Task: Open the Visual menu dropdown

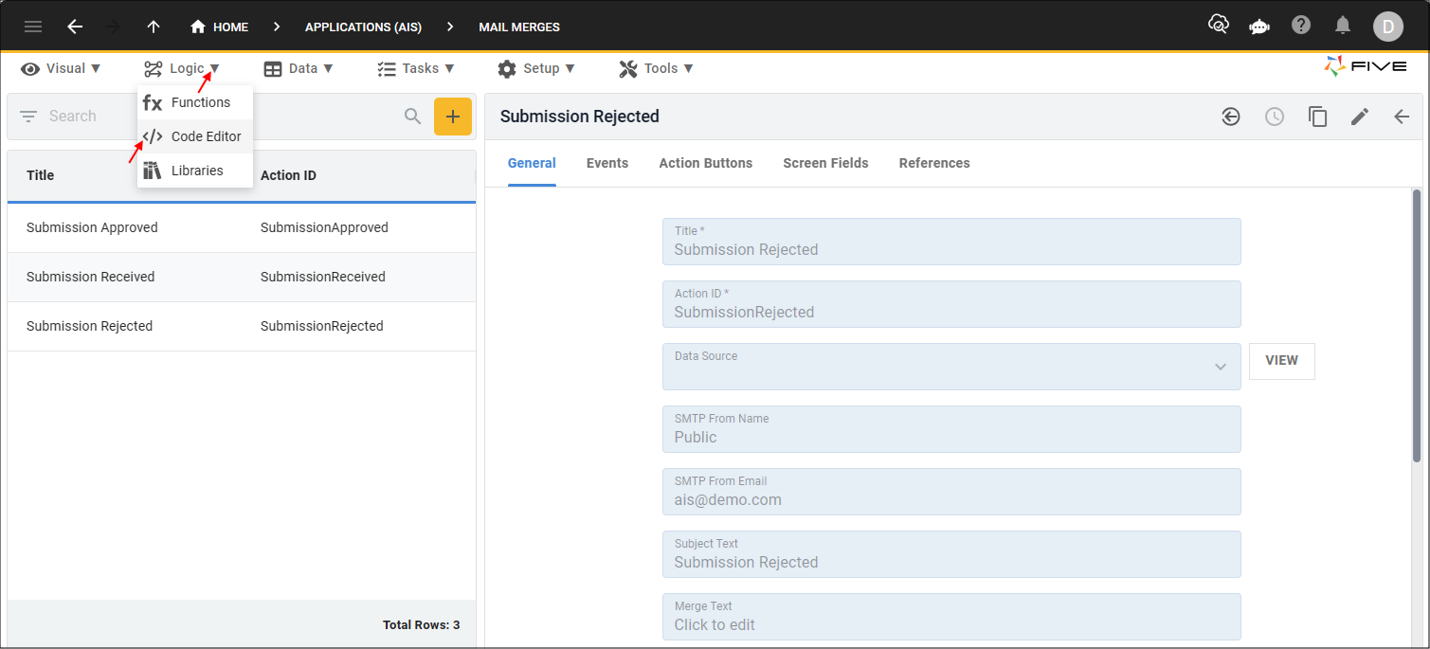Action: [61, 68]
